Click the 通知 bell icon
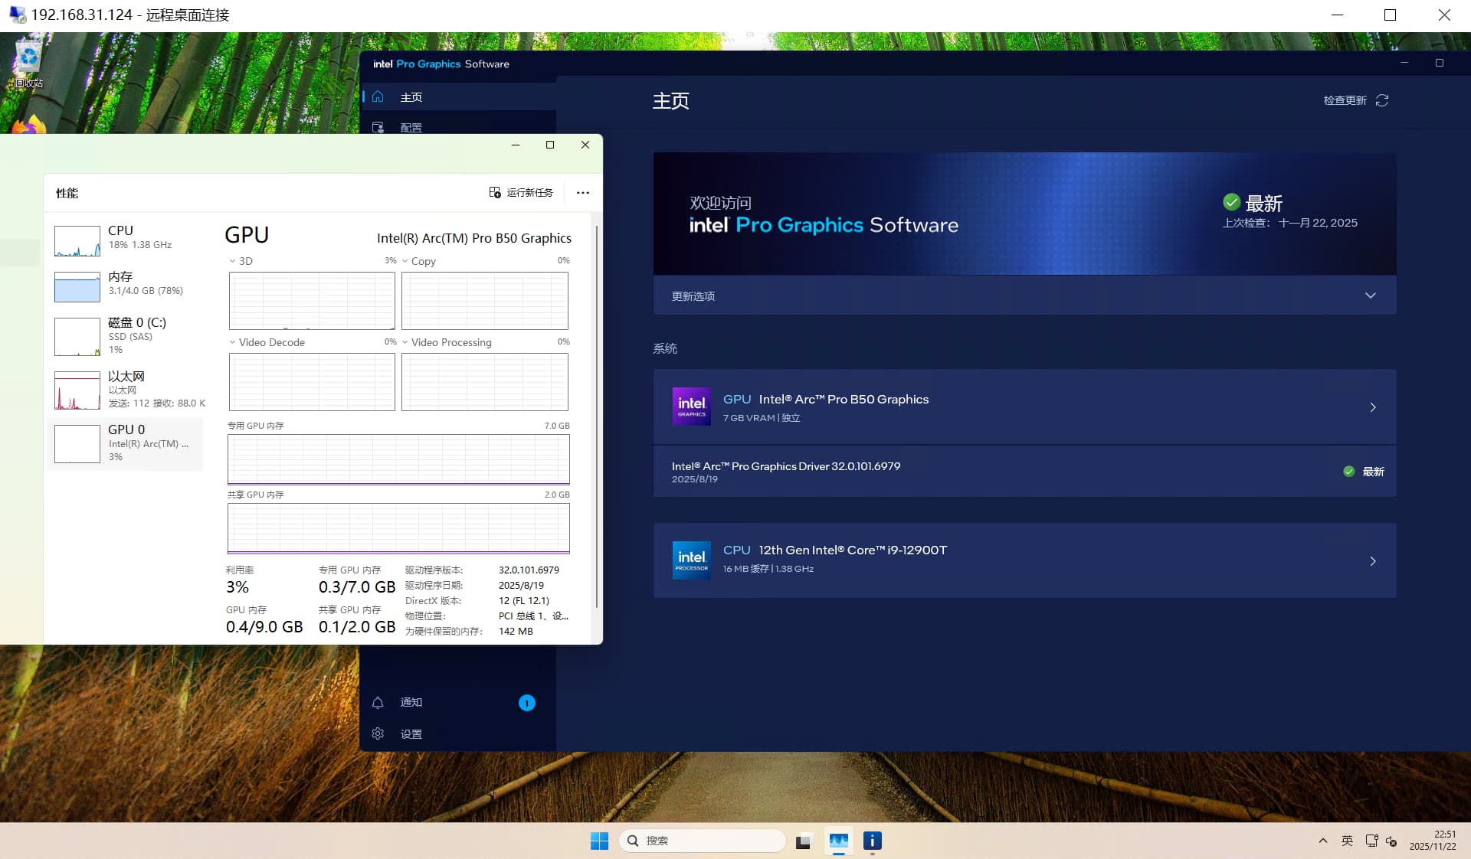The width and height of the screenshot is (1471, 859). (378, 702)
